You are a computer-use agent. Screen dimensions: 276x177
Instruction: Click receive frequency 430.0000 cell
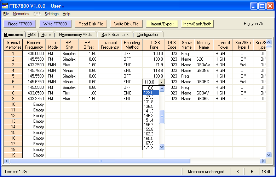pos(34,54)
